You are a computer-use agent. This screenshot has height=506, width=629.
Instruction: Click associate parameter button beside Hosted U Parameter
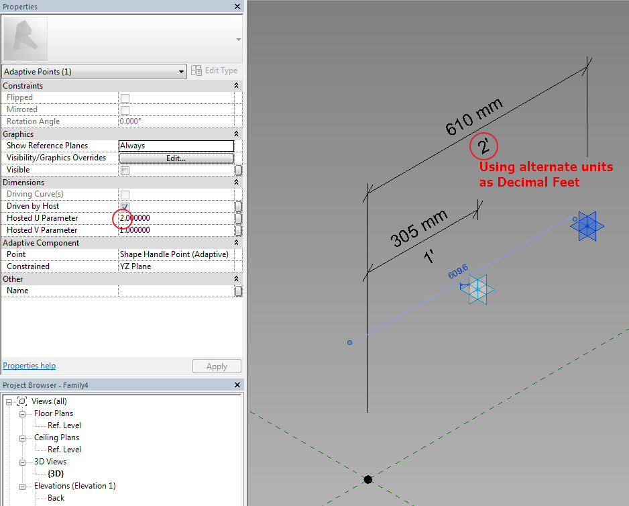[239, 218]
